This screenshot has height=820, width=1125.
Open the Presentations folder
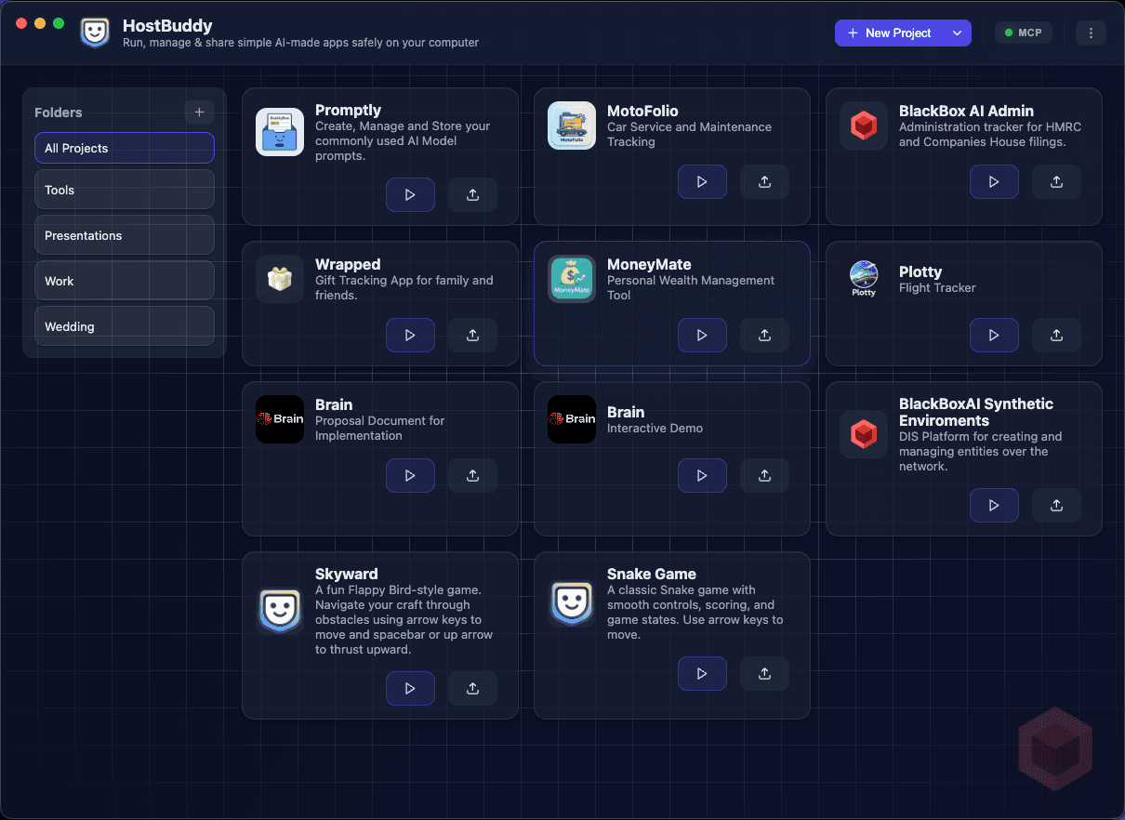coord(125,235)
